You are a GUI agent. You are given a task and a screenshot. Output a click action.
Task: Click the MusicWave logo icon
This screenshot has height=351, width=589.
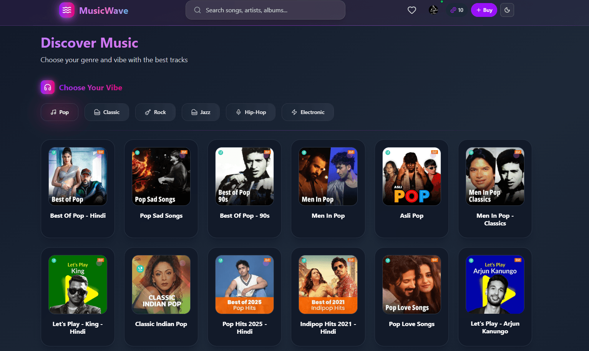point(67,10)
